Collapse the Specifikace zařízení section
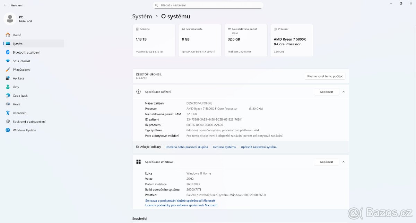Image resolution: width=416 pixels, height=223 pixels. [x=344, y=92]
